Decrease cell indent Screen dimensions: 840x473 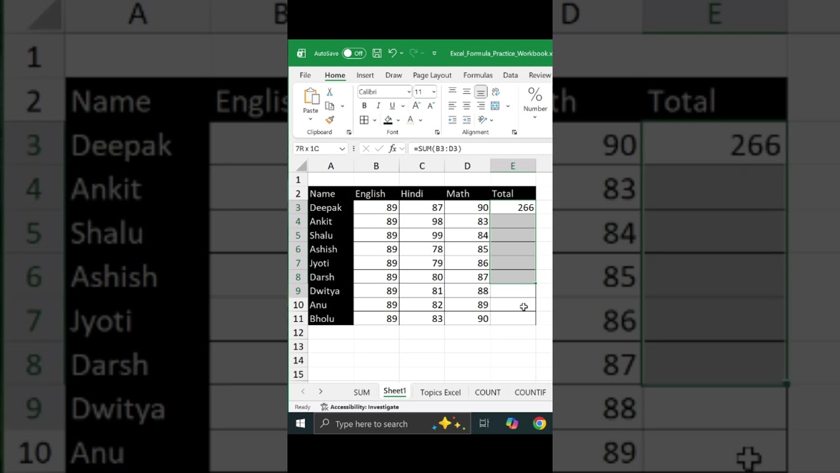[x=452, y=120]
